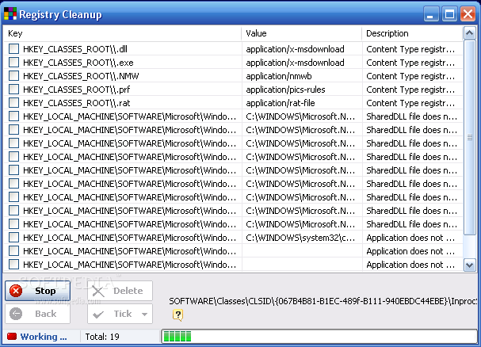Screen dimensions: 481x347
Task: Select the HKEY_CLASSES_ROOT\\.exe key text
Action: coord(78,63)
